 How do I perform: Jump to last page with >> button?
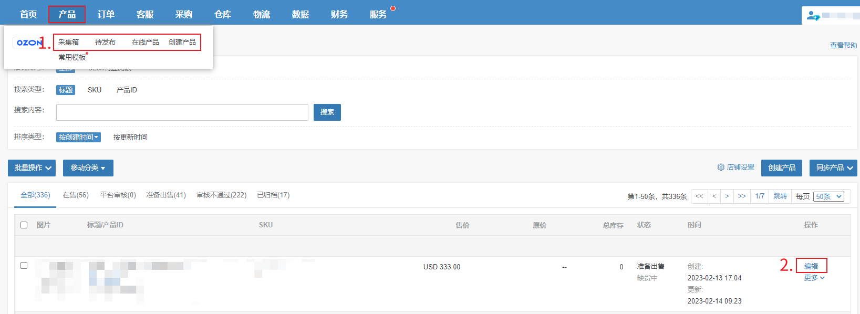coord(742,196)
